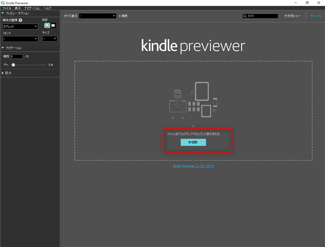Click the reading progress slider handle

13,65
